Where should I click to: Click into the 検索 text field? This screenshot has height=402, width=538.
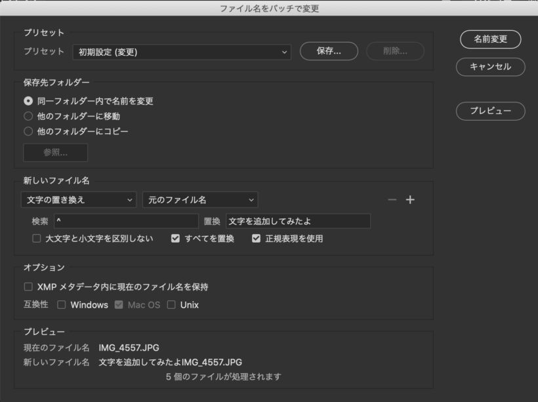tap(125, 221)
